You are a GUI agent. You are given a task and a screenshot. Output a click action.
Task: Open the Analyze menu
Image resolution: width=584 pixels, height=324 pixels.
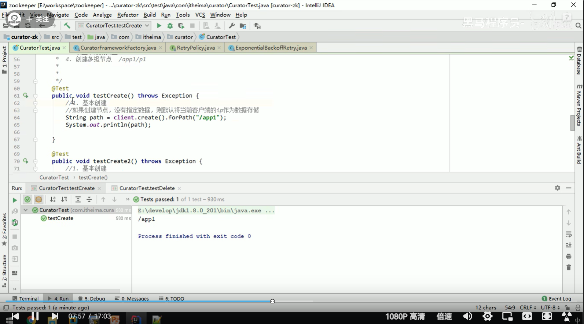102,15
